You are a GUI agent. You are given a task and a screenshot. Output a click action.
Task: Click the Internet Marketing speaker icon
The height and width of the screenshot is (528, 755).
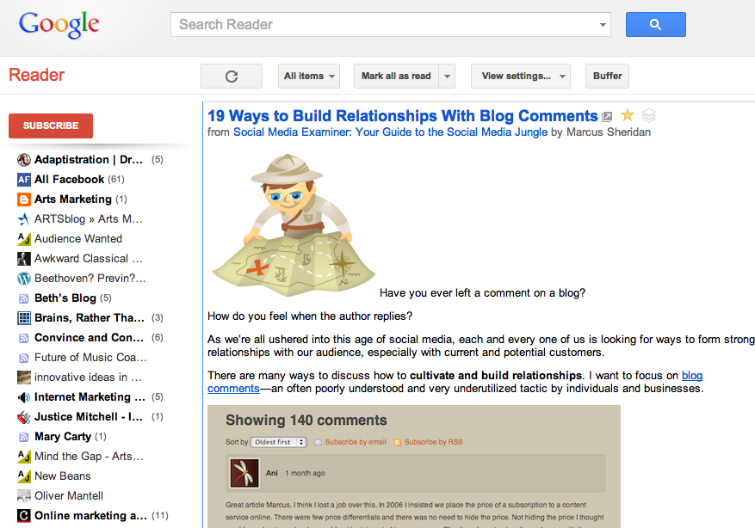(23, 397)
